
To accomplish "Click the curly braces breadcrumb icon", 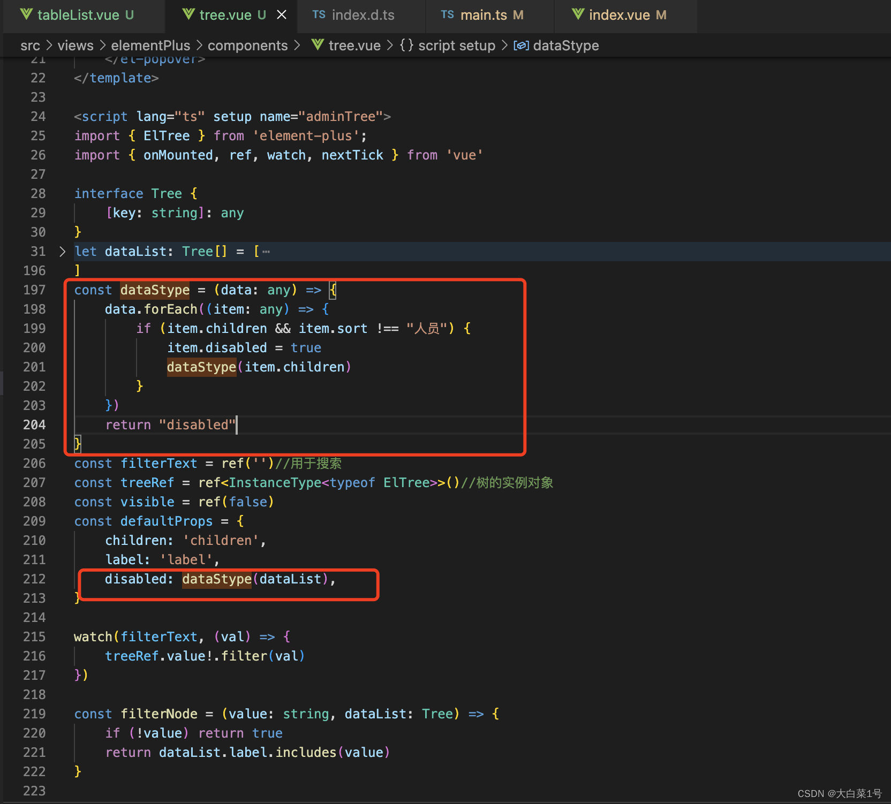I will [407, 45].
